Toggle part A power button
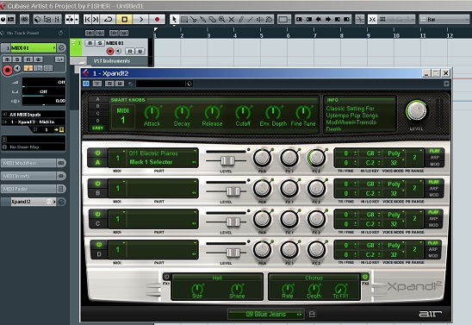The width and height of the screenshot is (472, 325). (98, 153)
